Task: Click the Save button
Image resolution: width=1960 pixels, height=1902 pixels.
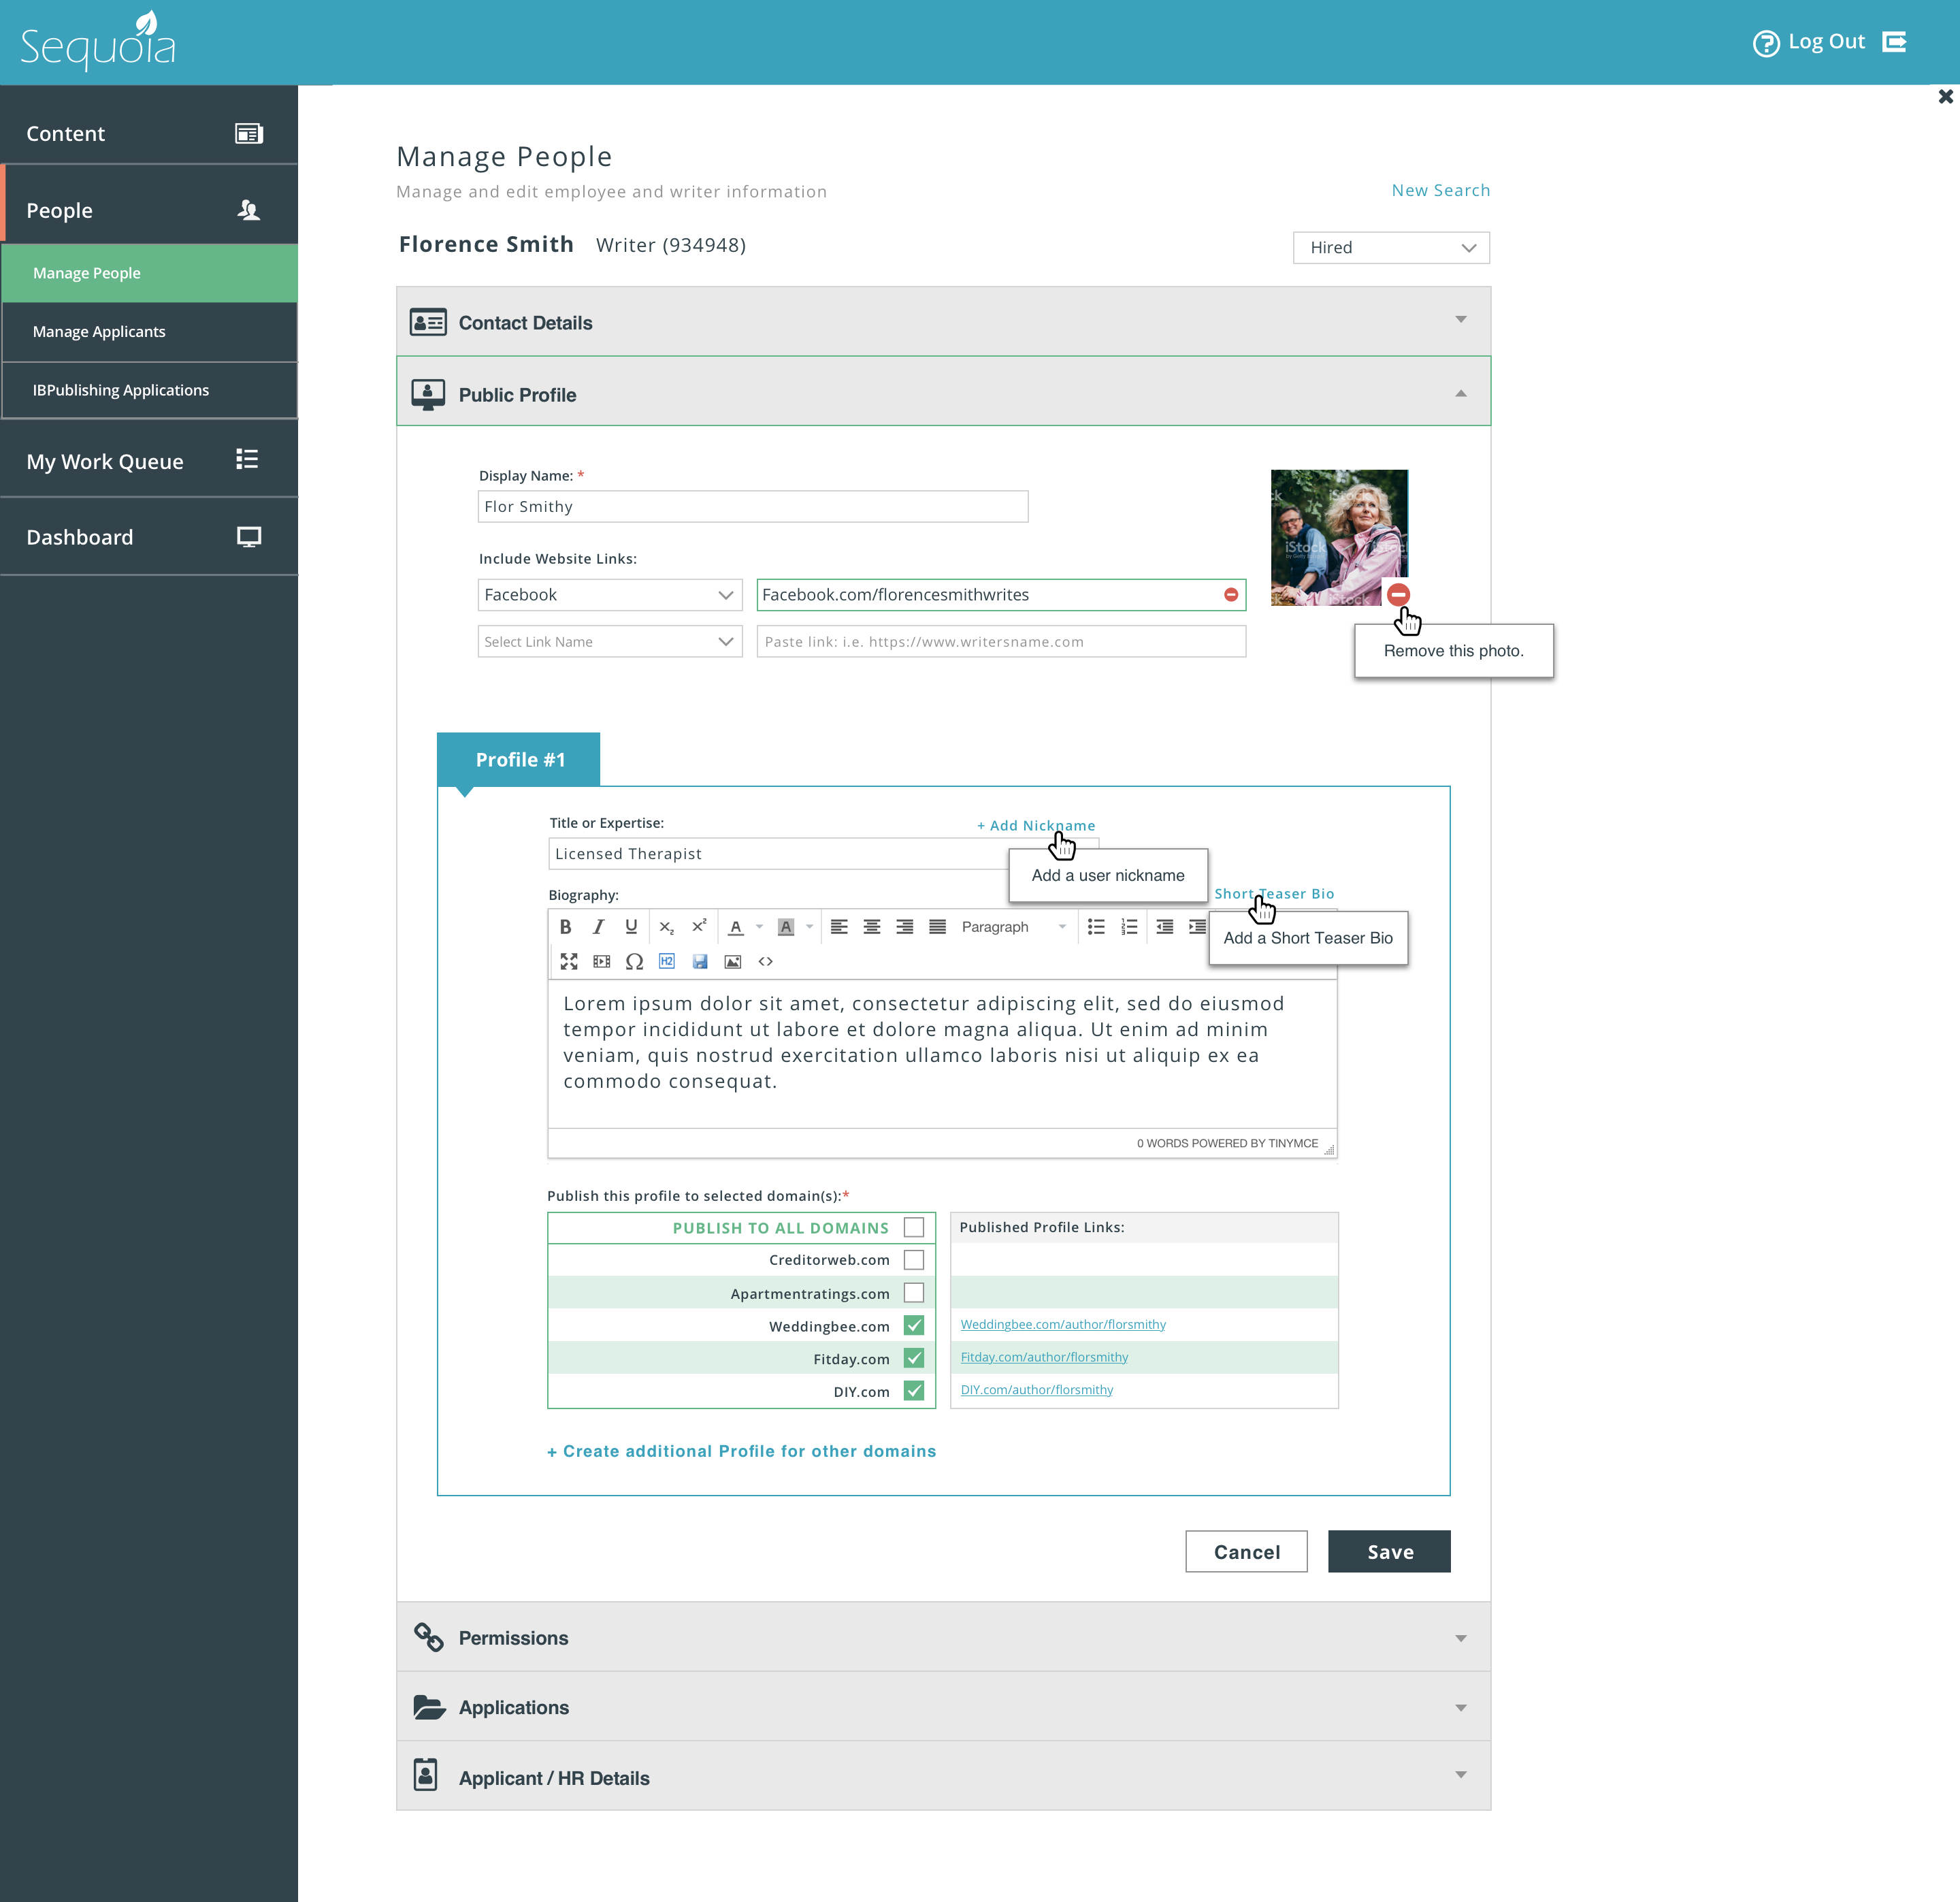Action: 1388,1551
